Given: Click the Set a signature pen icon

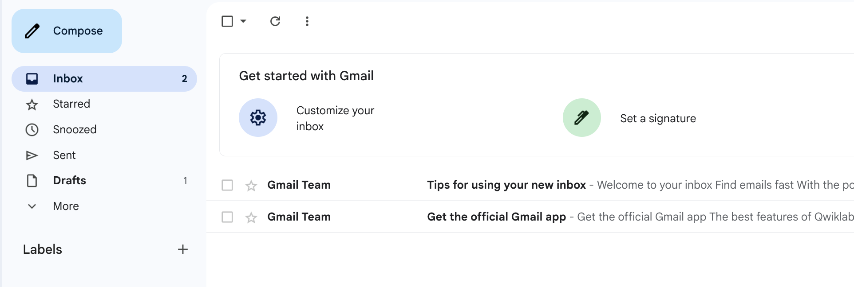Looking at the screenshot, I should tap(582, 117).
